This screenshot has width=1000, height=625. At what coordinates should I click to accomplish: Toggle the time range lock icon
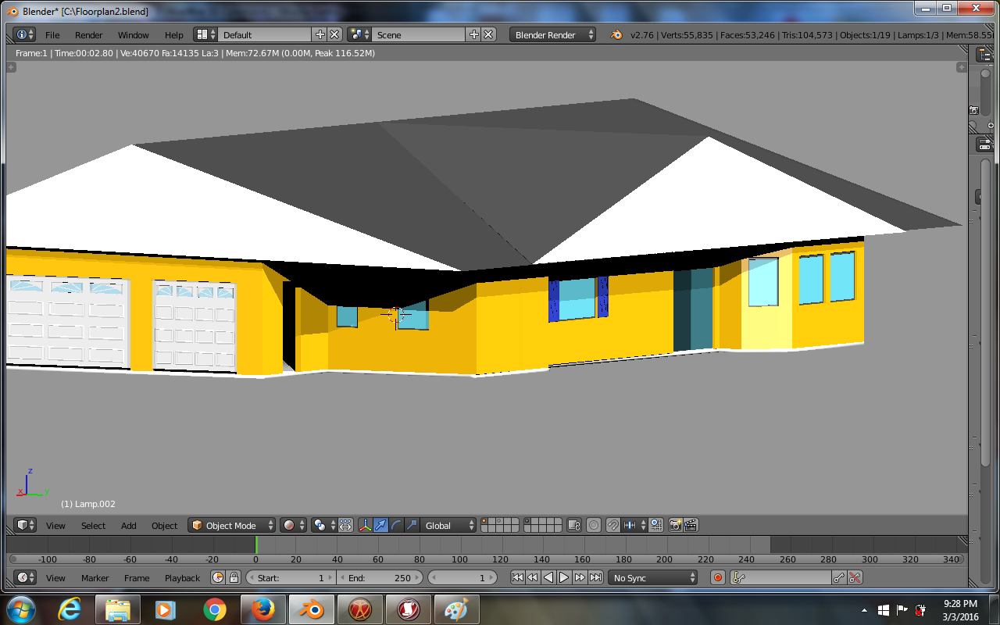coord(233,577)
